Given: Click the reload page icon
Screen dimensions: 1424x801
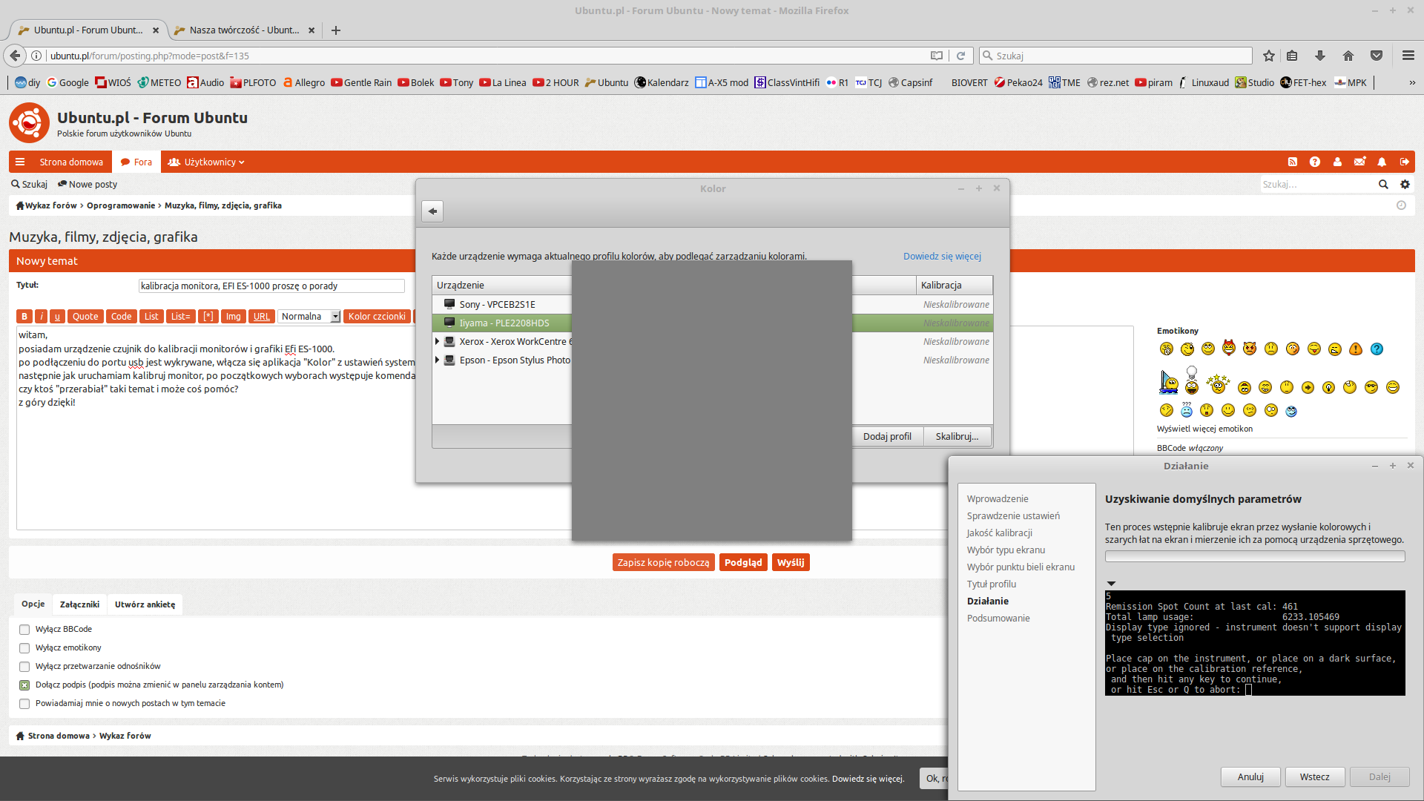Looking at the screenshot, I should tap(960, 56).
